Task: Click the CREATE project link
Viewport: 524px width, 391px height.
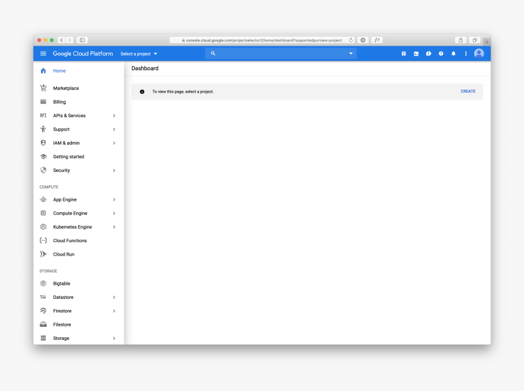Action: click(467, 91)
